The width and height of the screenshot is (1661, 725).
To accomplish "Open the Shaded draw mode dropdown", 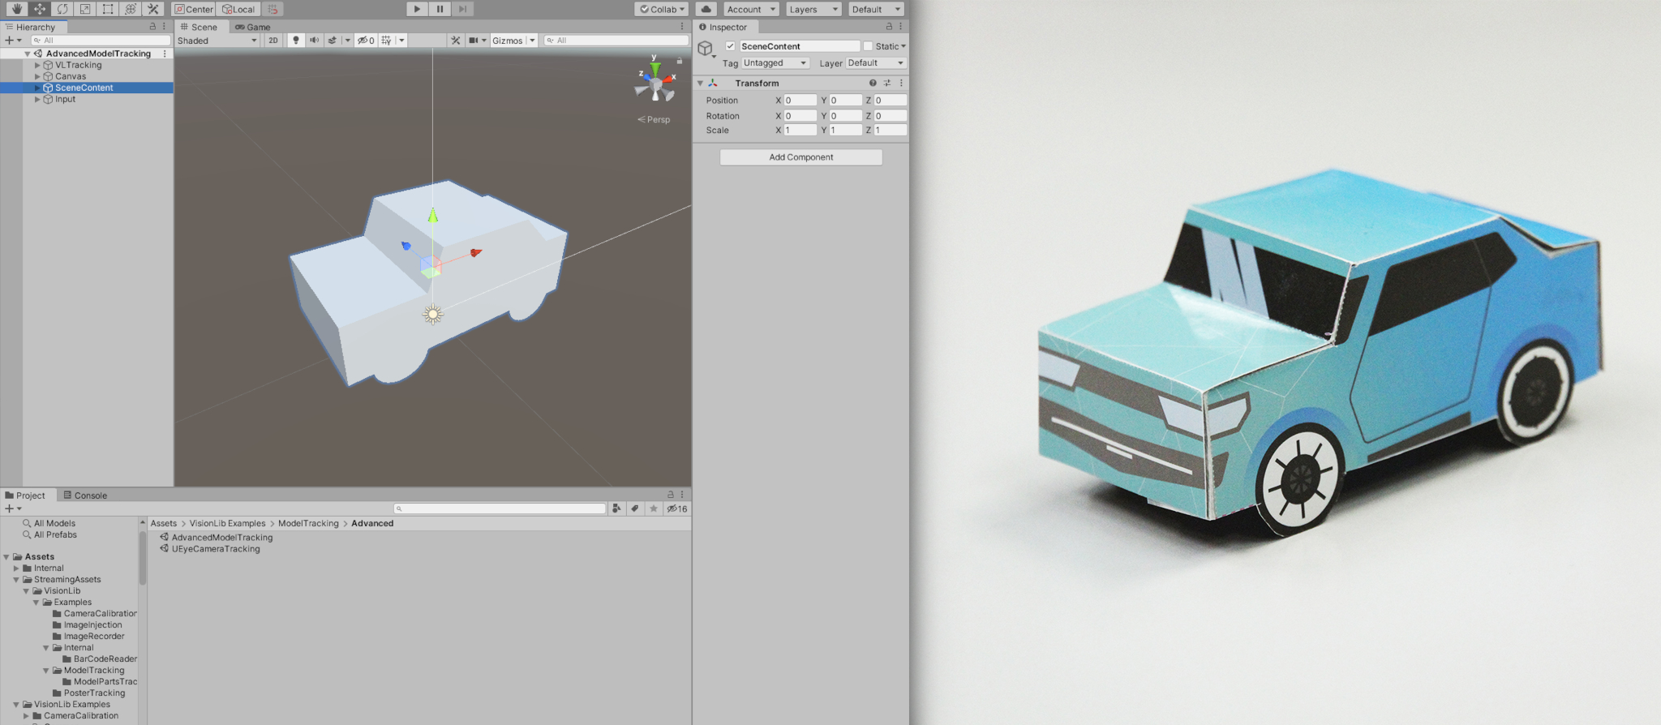I will (217, 41).
